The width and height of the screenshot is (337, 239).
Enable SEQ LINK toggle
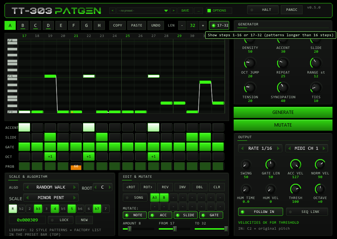tap(307, 212)
